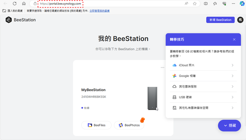Open the iCloud 照片 guide

point(203,65)
